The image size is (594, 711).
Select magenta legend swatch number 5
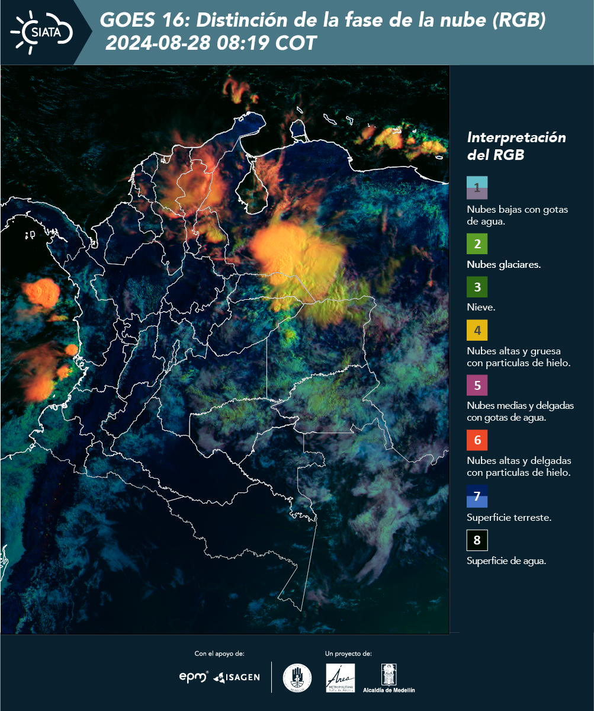477,385
